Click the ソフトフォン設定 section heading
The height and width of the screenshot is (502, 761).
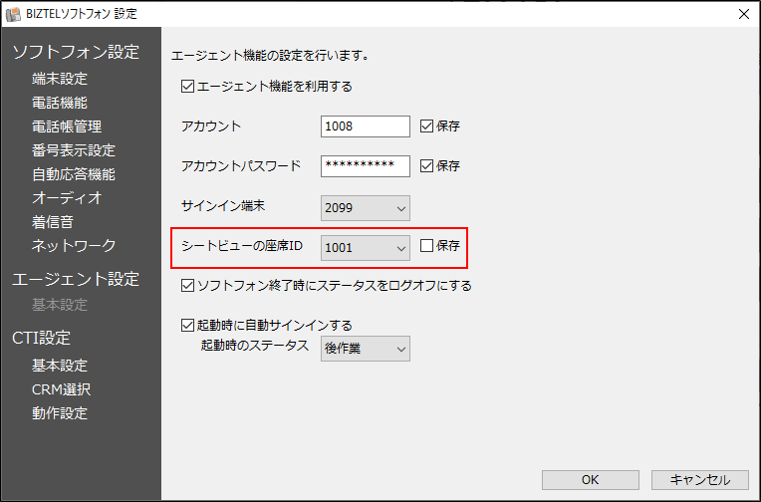point(76,52)
